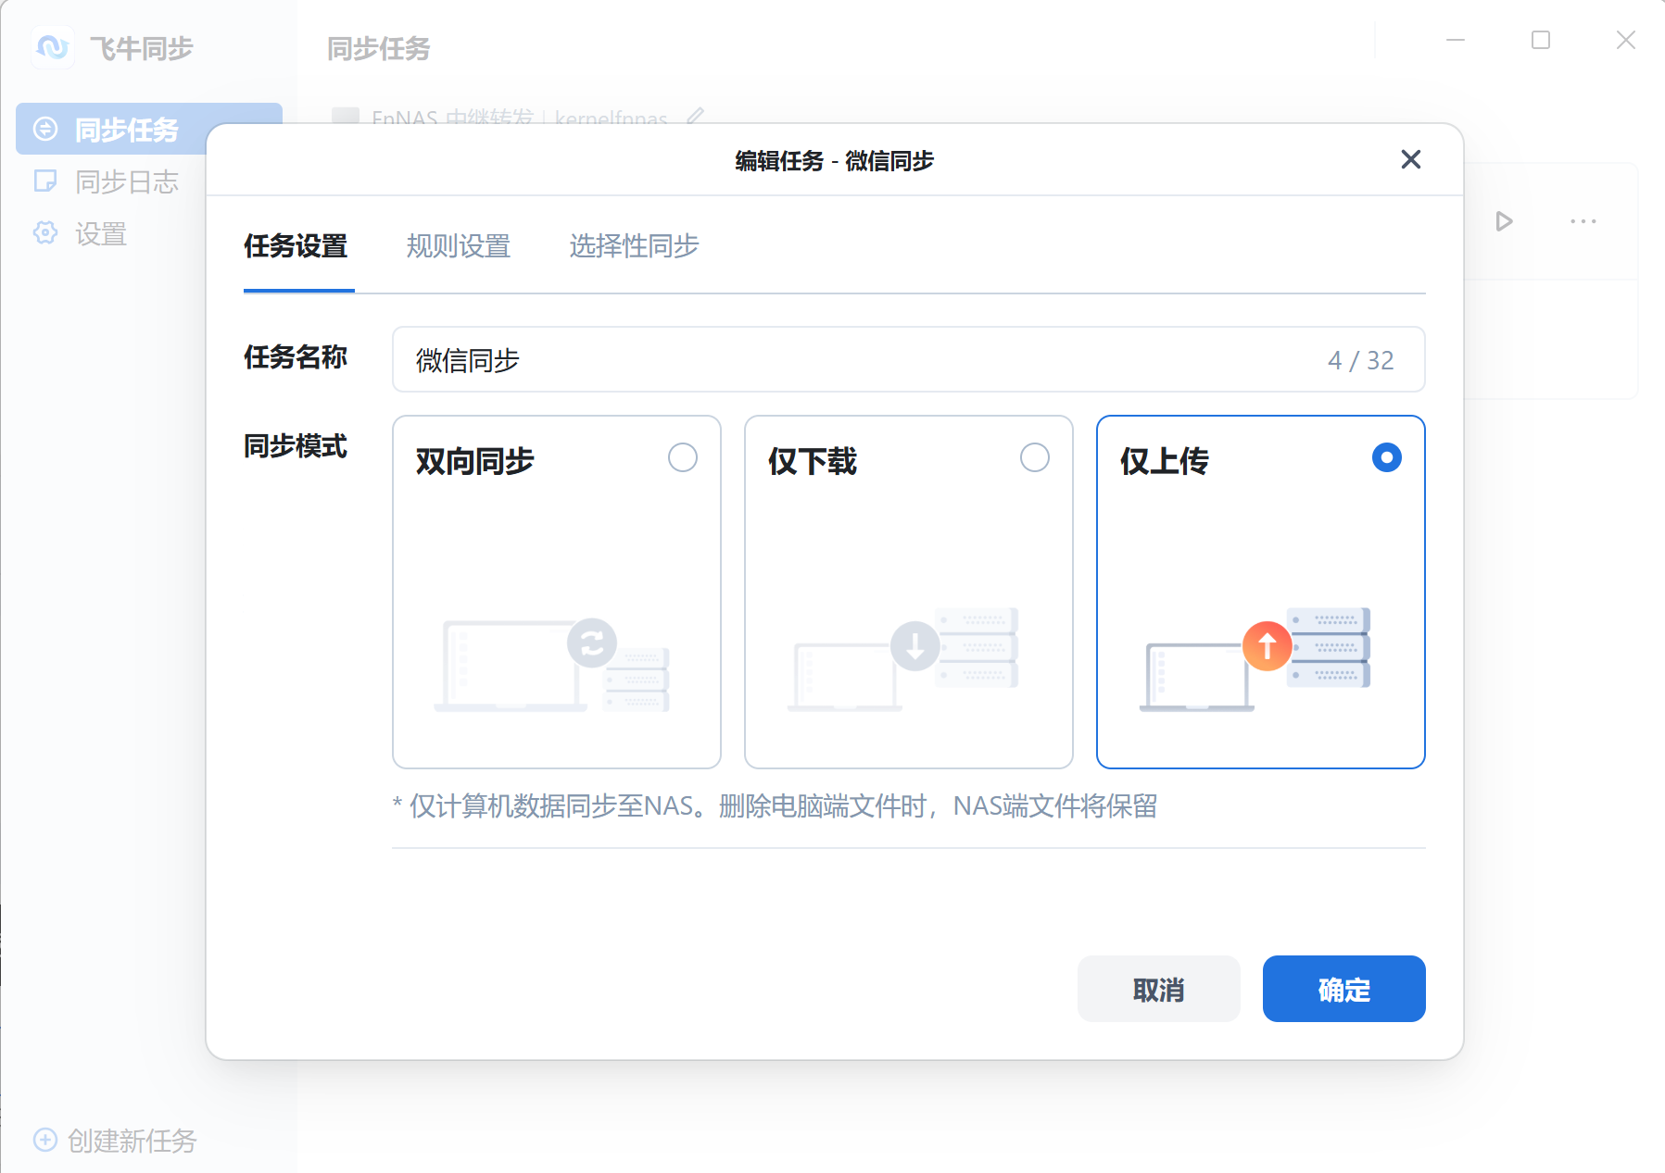Select the 仅上传 radio button
The width and height of the screenshot is (1665, 1173).
point(1387,457)
